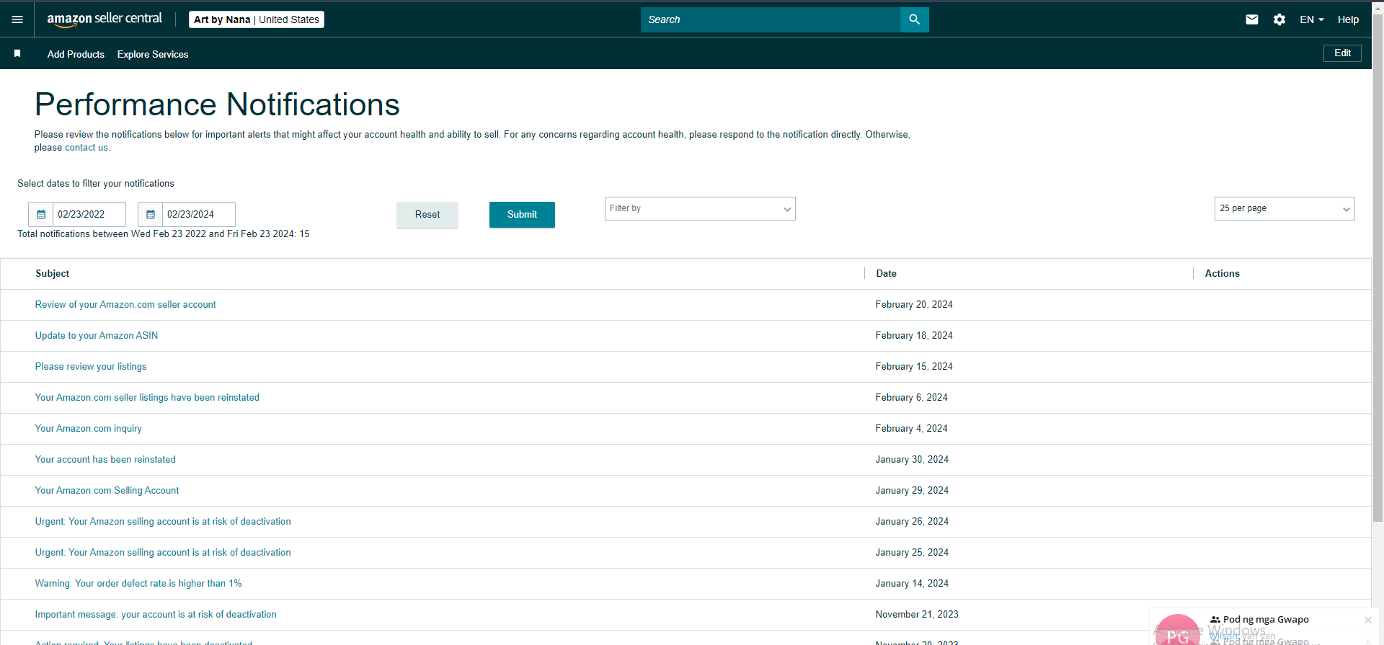Click the Total notifications count text
The width and height of the screenshot is (1384, 645).
coord(164,234)
